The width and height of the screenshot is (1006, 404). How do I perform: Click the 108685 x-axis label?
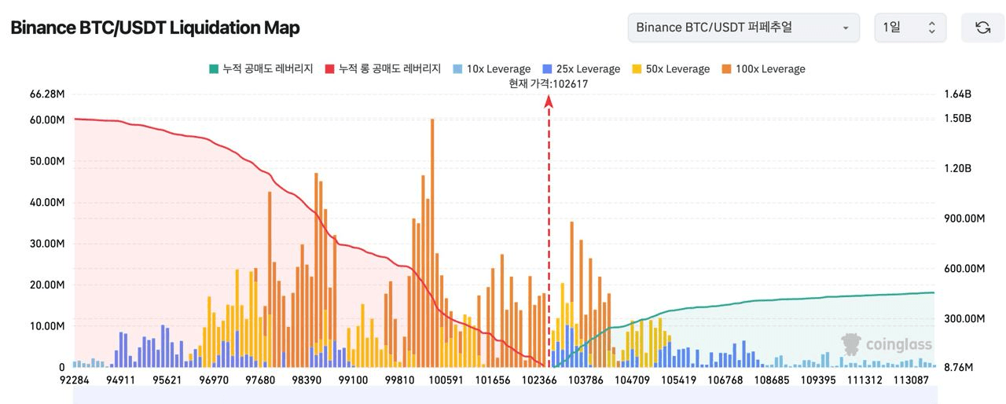771,380
